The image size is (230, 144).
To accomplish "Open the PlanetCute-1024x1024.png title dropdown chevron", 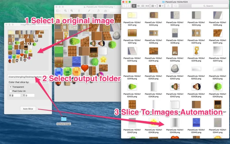I will point(114,7).
